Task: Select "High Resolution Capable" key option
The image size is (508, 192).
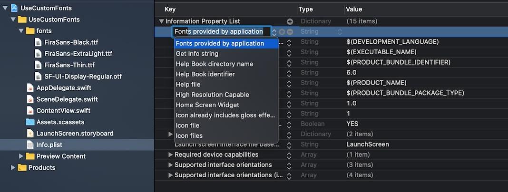Action: [x=212, y=95]
